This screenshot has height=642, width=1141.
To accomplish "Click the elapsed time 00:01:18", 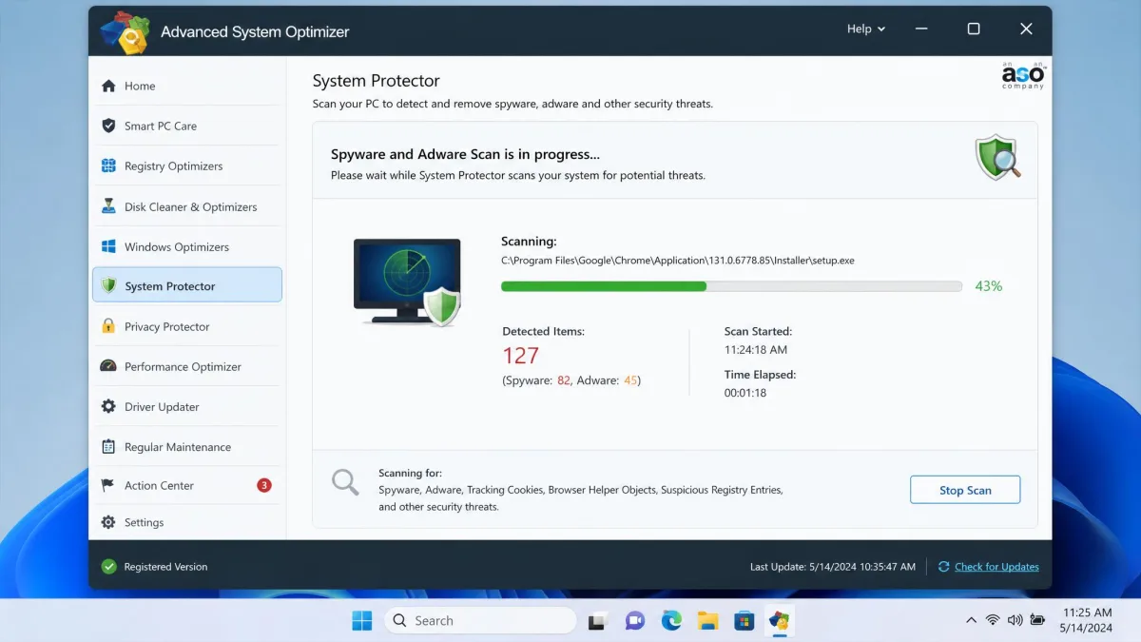I will tap(745, 392).
